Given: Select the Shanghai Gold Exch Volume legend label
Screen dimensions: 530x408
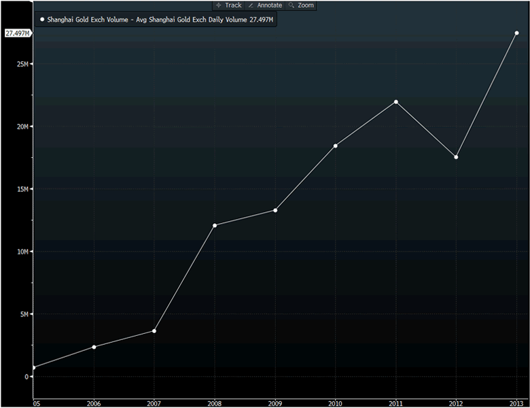Looking at the screenshot, I should (x=160, y=20).
